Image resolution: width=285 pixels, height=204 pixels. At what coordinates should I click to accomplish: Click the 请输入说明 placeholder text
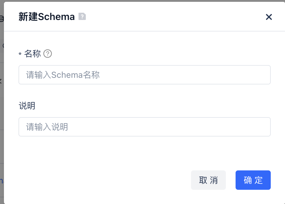(x=47, y=127)
